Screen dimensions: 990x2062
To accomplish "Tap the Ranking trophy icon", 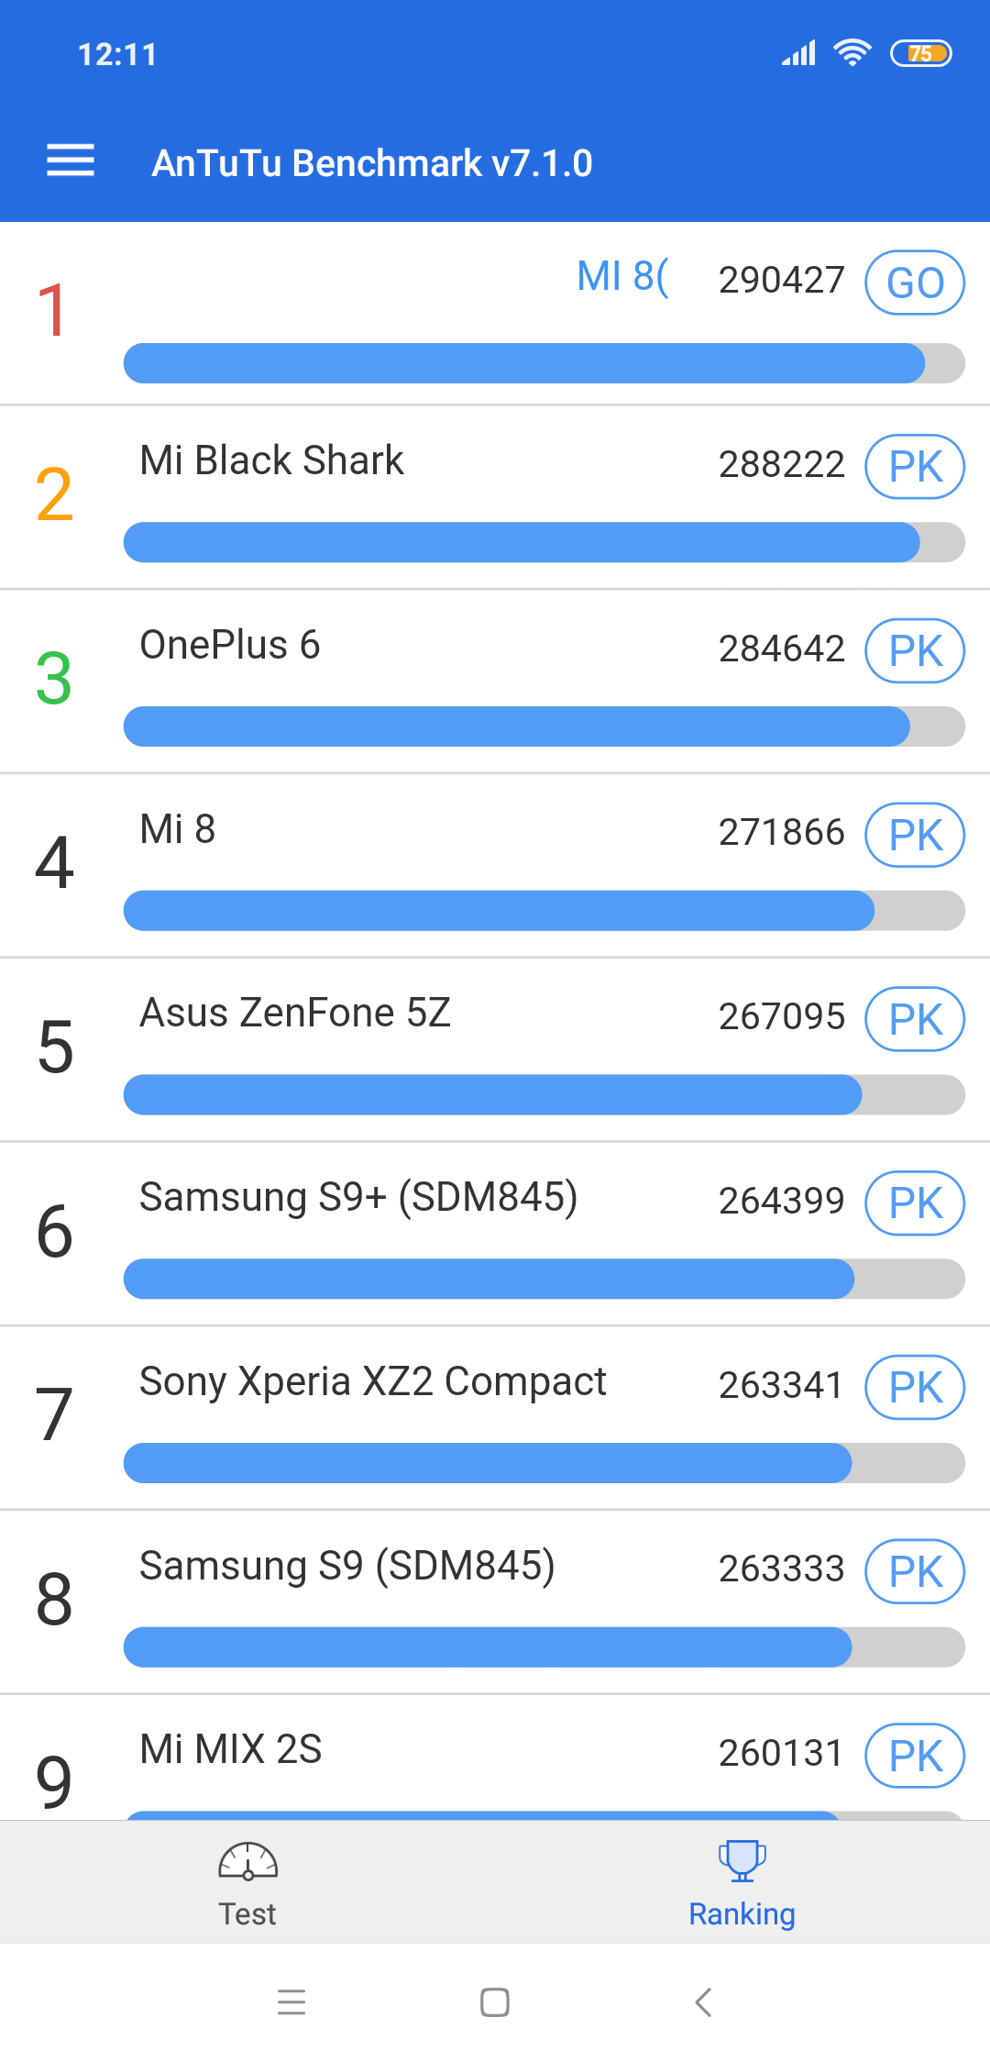I will tap(742, 1860).
